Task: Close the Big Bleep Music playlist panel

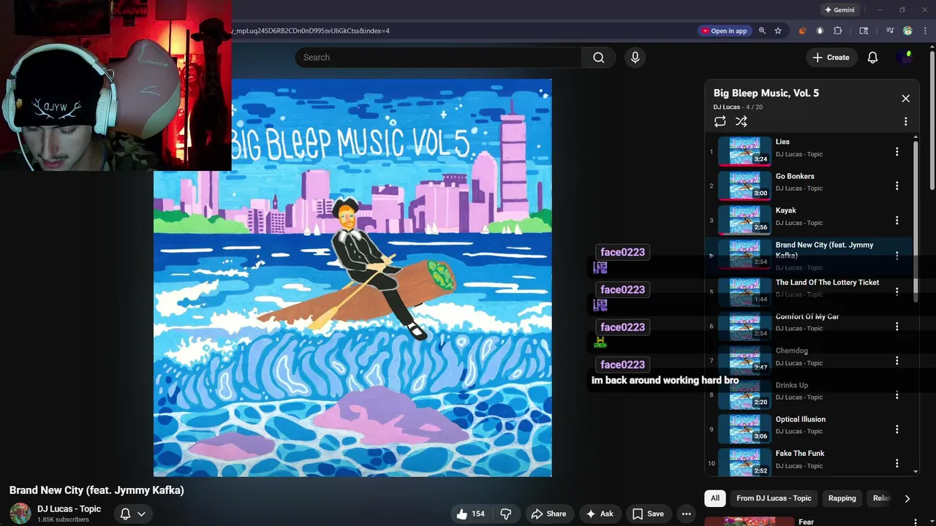Action: (x=905, y=99)
